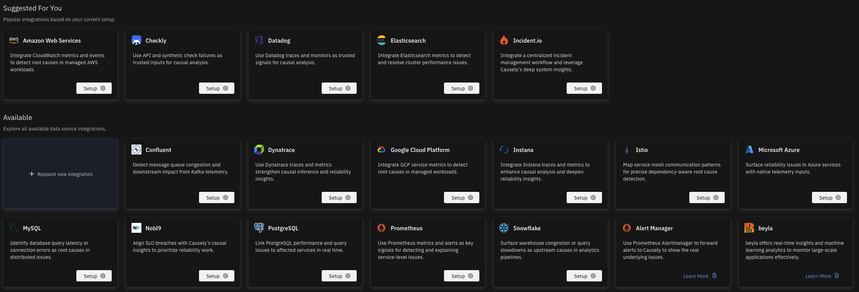The width and height of the screenshot is (859, 292).
Task: Click the Nobl9 N9 logo icon
Action: (x=136, y=228)
